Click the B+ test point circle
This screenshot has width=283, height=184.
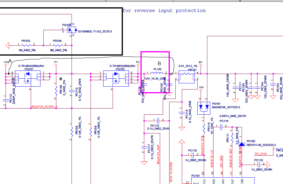coord(201,65)
